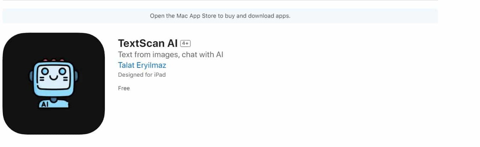Click the robot's left ear piece
The image size is (480, 147).
point(31,76)
